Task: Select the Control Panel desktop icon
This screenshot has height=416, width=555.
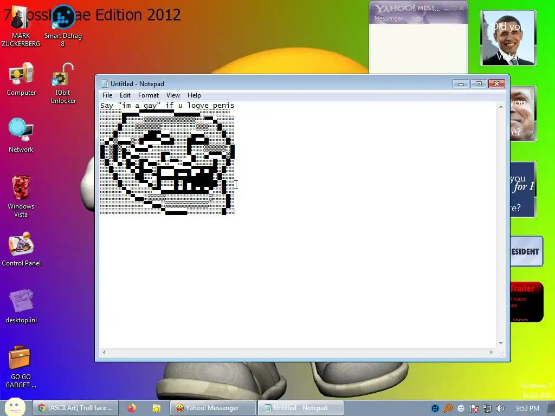Action: [21, 249]
